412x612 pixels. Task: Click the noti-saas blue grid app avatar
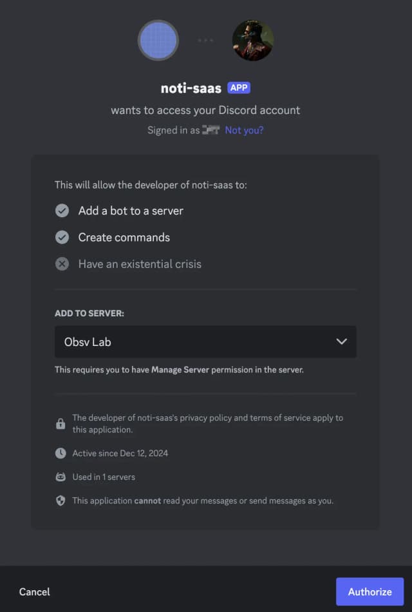point(158,40)
